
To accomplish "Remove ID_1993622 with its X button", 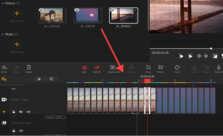I will click(135, 10).
